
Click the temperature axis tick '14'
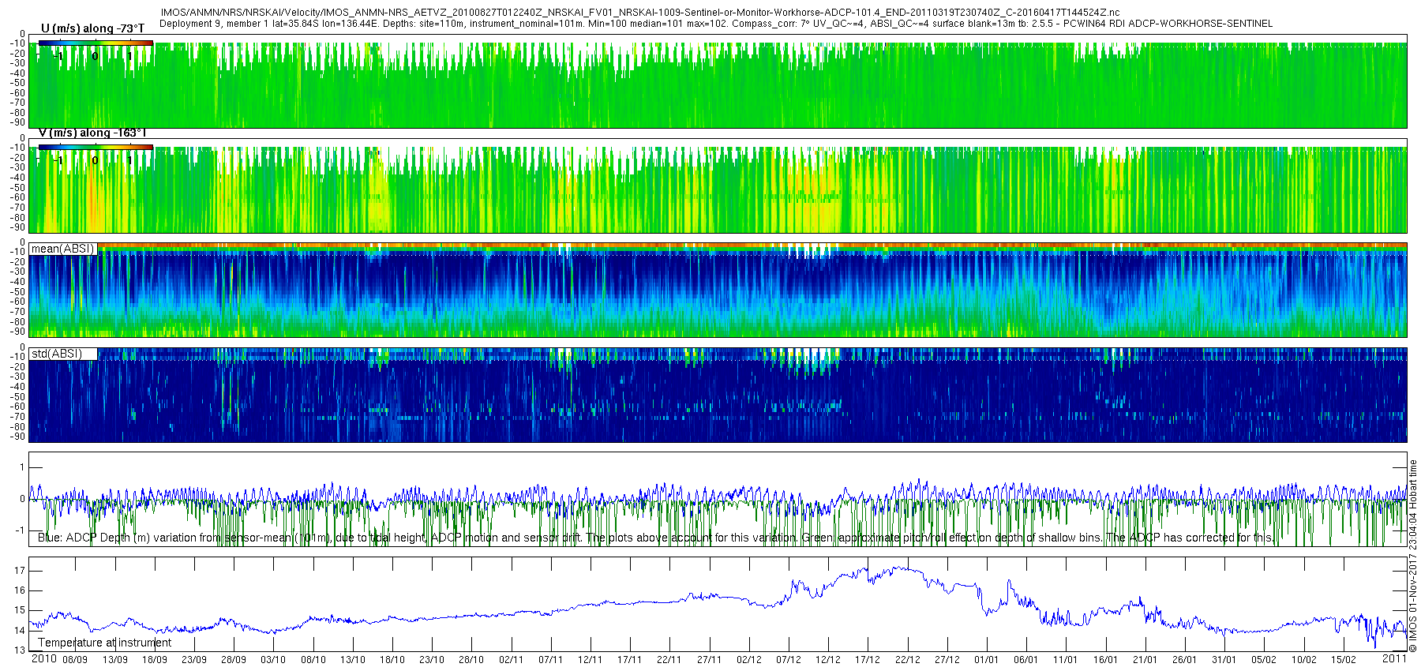point(20,631)
